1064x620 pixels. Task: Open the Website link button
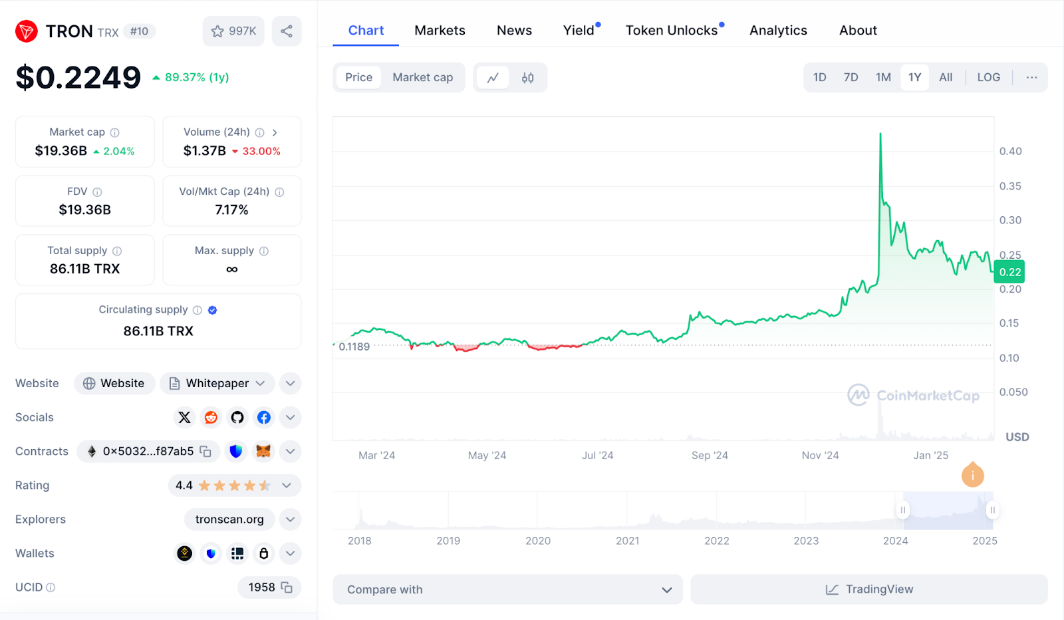tap(114, 383)
